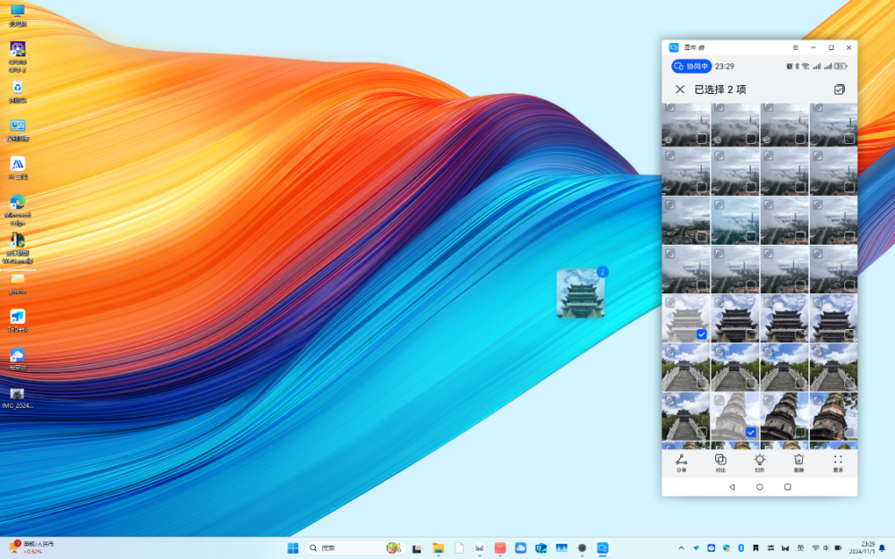Expand the system tray hidden icons chevron

coord(681,547)
